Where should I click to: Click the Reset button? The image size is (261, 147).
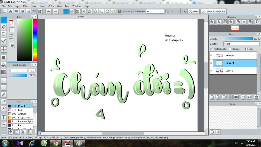coord(193,11)
